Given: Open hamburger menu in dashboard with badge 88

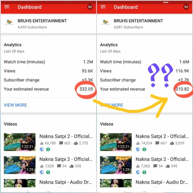Looking at the screenshot, I should click(7, 7).
